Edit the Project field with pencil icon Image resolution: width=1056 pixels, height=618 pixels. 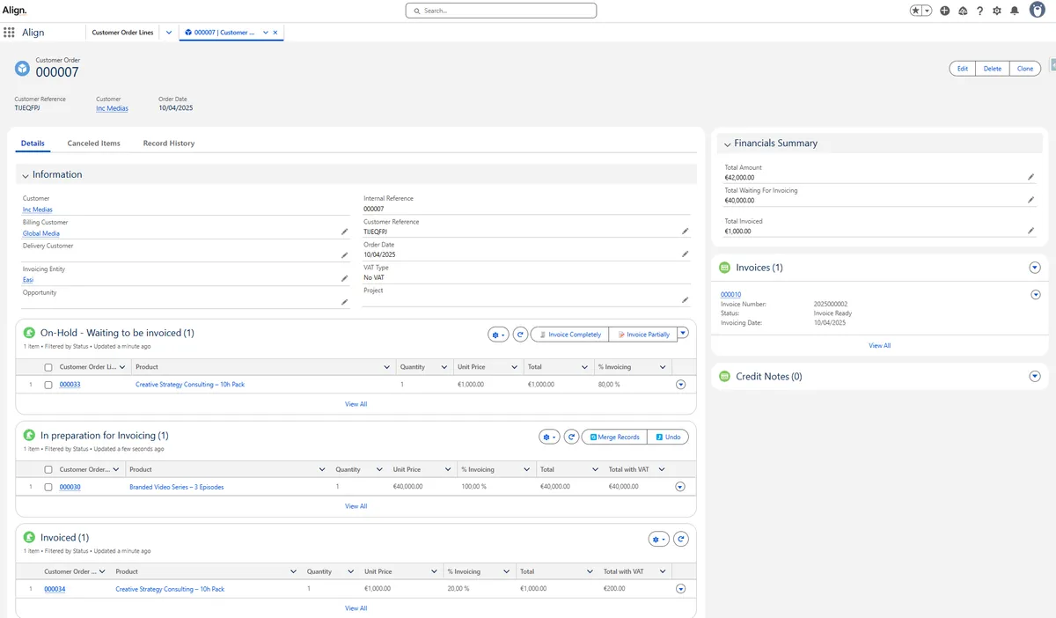[x=686, y=299]
